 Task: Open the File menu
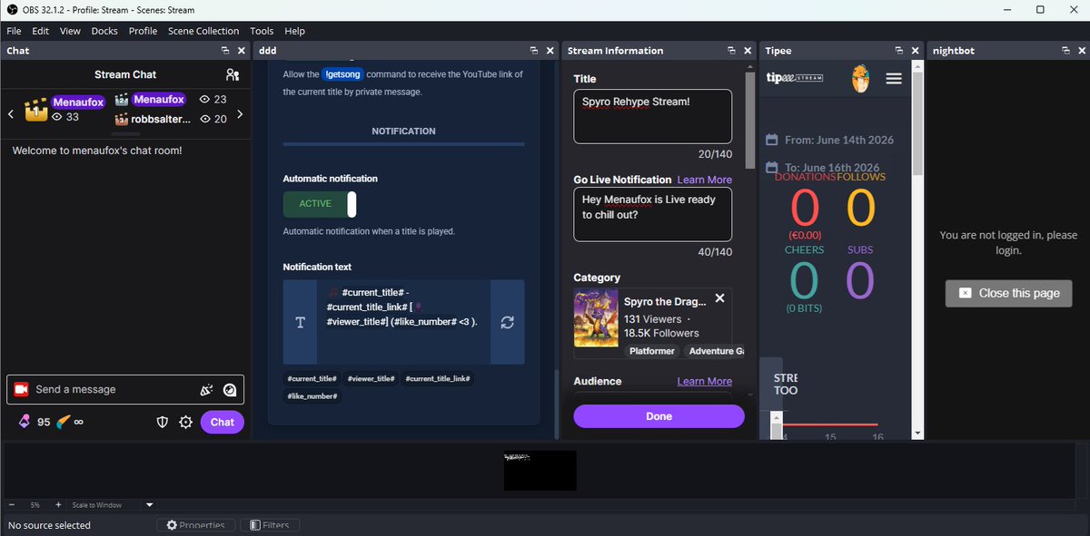click(14, 31)
